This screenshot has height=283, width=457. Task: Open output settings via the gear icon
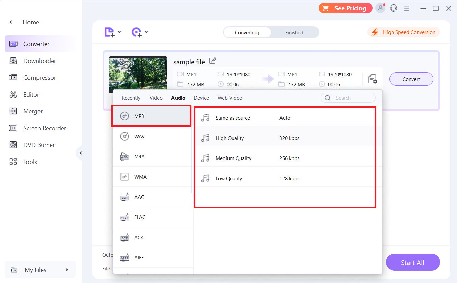pos(373,79)
